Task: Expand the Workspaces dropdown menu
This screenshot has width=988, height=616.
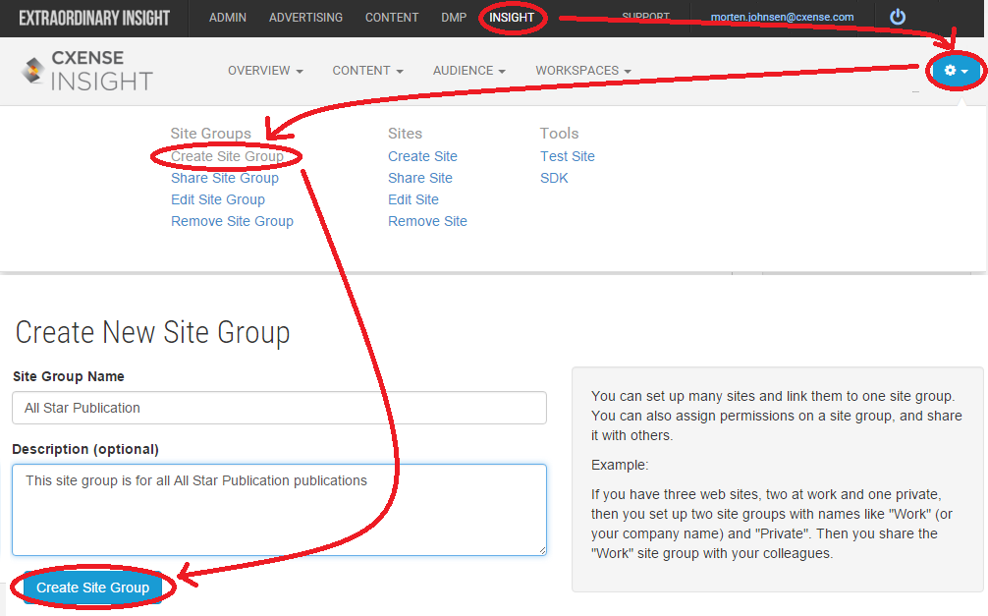Action: pos(582,71)
